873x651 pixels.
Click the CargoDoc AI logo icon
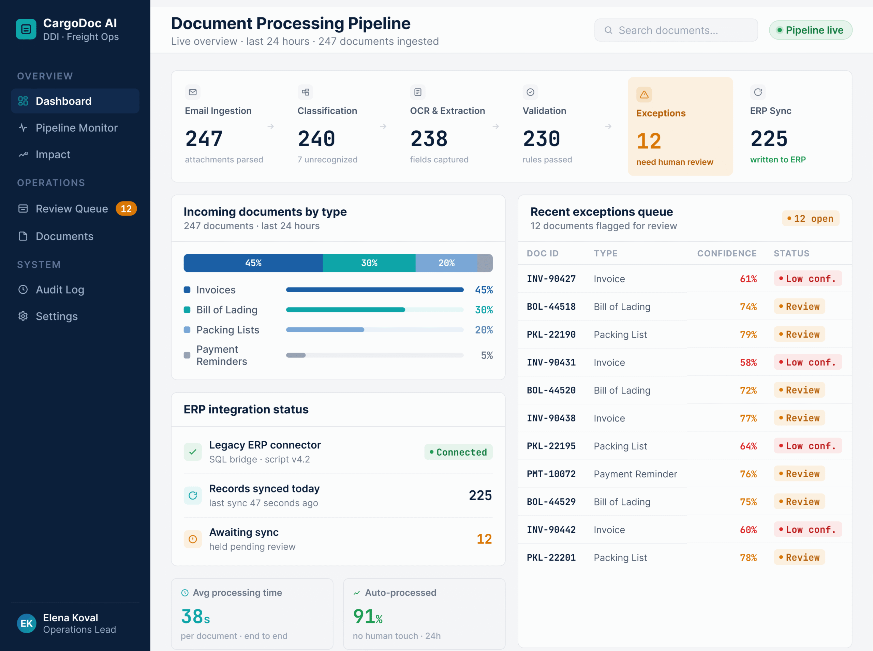click(x=26, y=29)
